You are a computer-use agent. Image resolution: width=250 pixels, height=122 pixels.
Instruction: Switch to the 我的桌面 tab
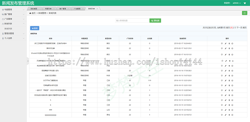(34, 9)
